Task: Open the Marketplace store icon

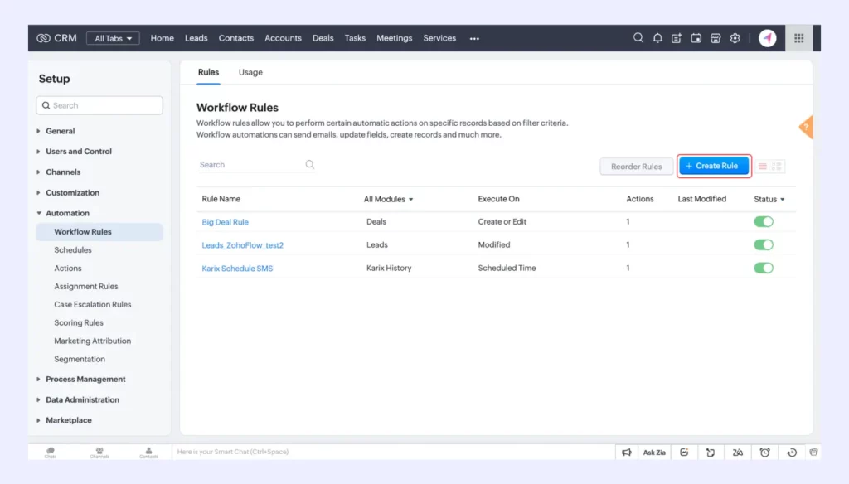Action: click(x=715, y=38)
